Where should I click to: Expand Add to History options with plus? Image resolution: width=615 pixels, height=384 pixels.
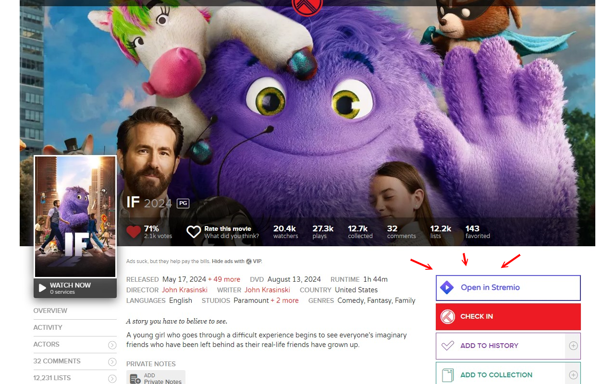(x=573, y=346)
